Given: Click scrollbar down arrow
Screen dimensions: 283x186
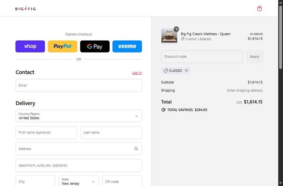Looking at the screenshot, I should coord(280,183).
